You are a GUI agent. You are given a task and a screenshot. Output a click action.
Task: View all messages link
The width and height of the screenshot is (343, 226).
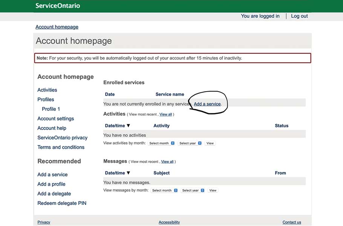click(x=167, y=162)
